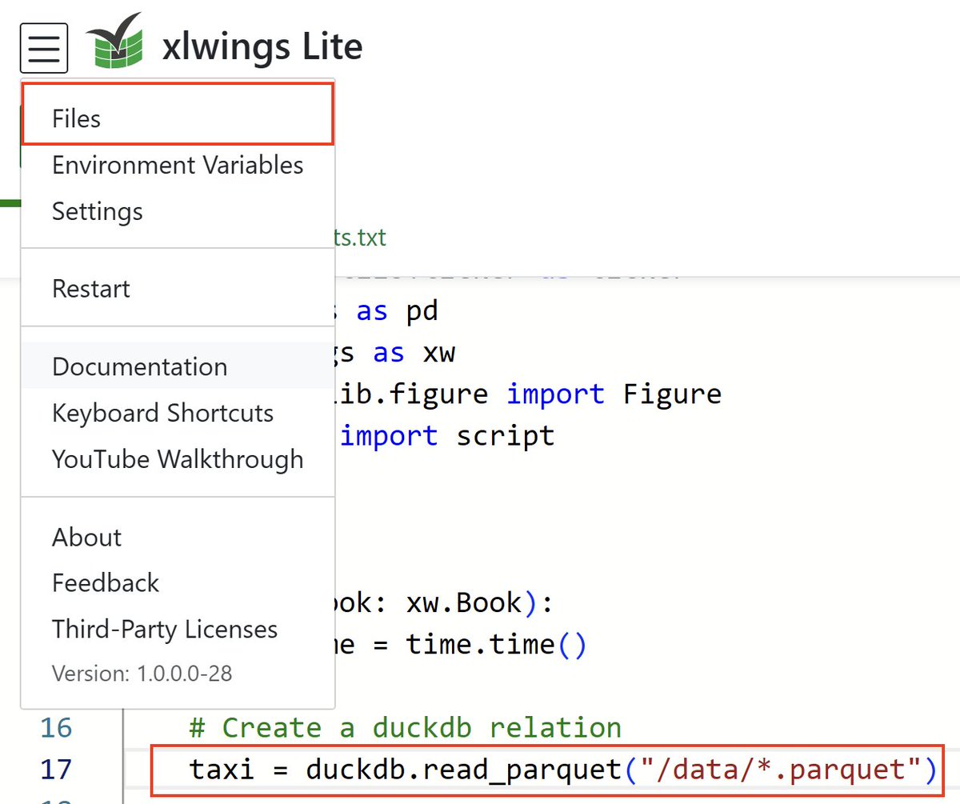This screenshot has width=960, height=804.
Task: Send Feedback to xlwings
Action: [105, 583]
